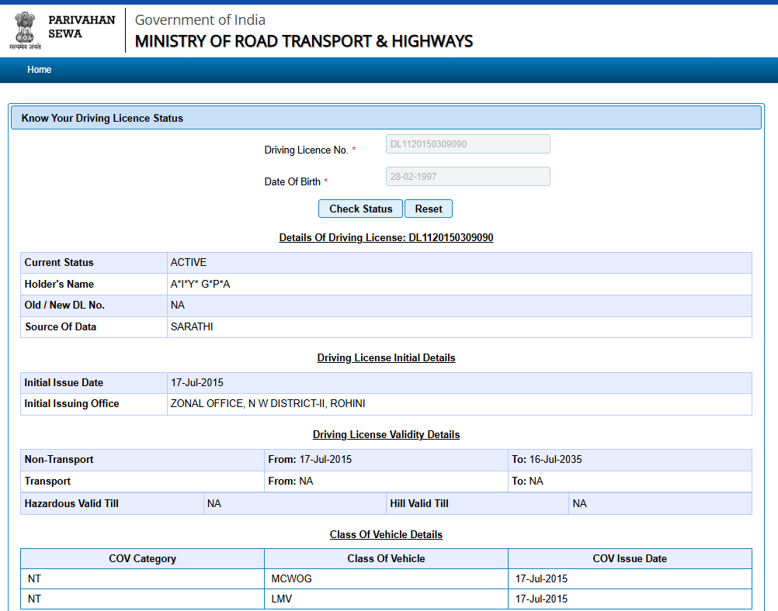This screenshot has height=611, width=778.
Task: Select the Details Of Driving License heading
Action: pos(386,237)
